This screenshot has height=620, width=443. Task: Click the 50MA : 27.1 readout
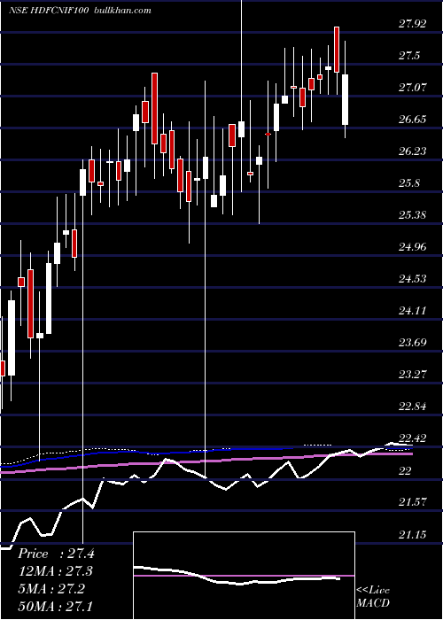point(56,606)
